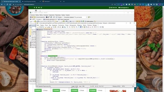
Task: Open the Локально menu in WinSCP window
Action: pos(33,15)
